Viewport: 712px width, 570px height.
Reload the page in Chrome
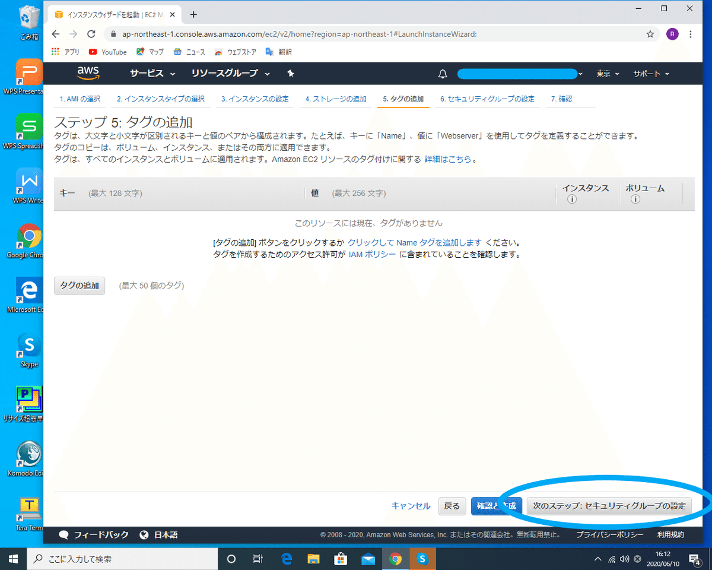pyautogui.click(x=91, y=34)
